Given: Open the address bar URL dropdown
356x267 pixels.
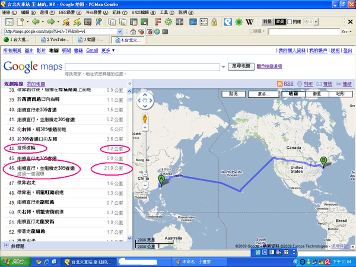Looking at the screenshot, I should click(x=120, y=31).
